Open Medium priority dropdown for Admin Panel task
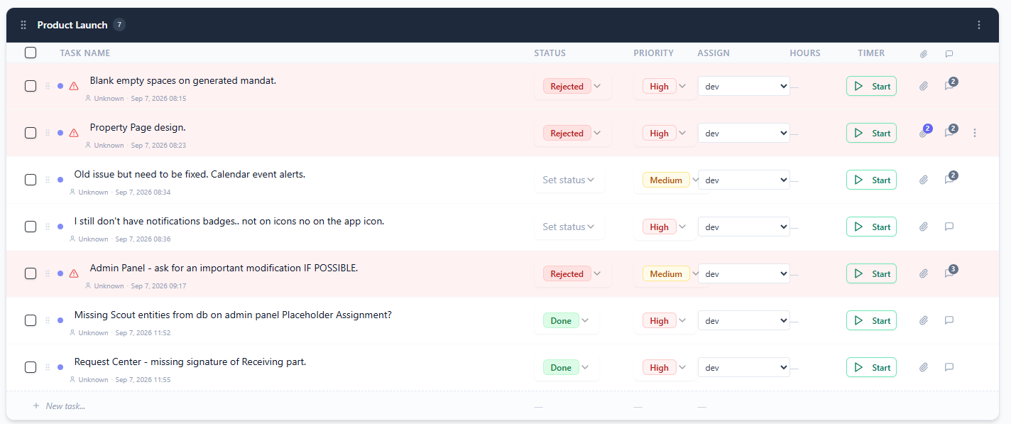Viewport: 1011px width, 424px height. (x=672, y=273)
